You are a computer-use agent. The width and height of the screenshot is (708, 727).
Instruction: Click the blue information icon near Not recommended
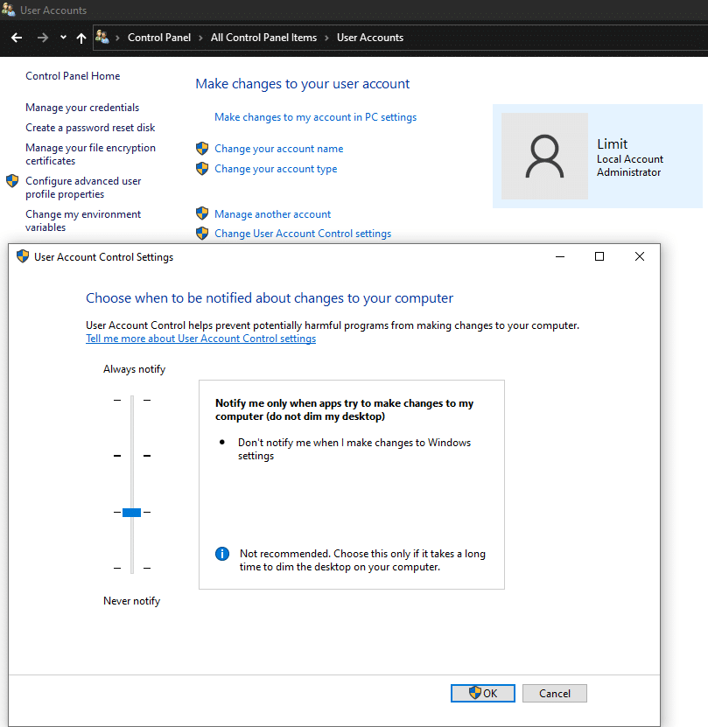[222, 554]
